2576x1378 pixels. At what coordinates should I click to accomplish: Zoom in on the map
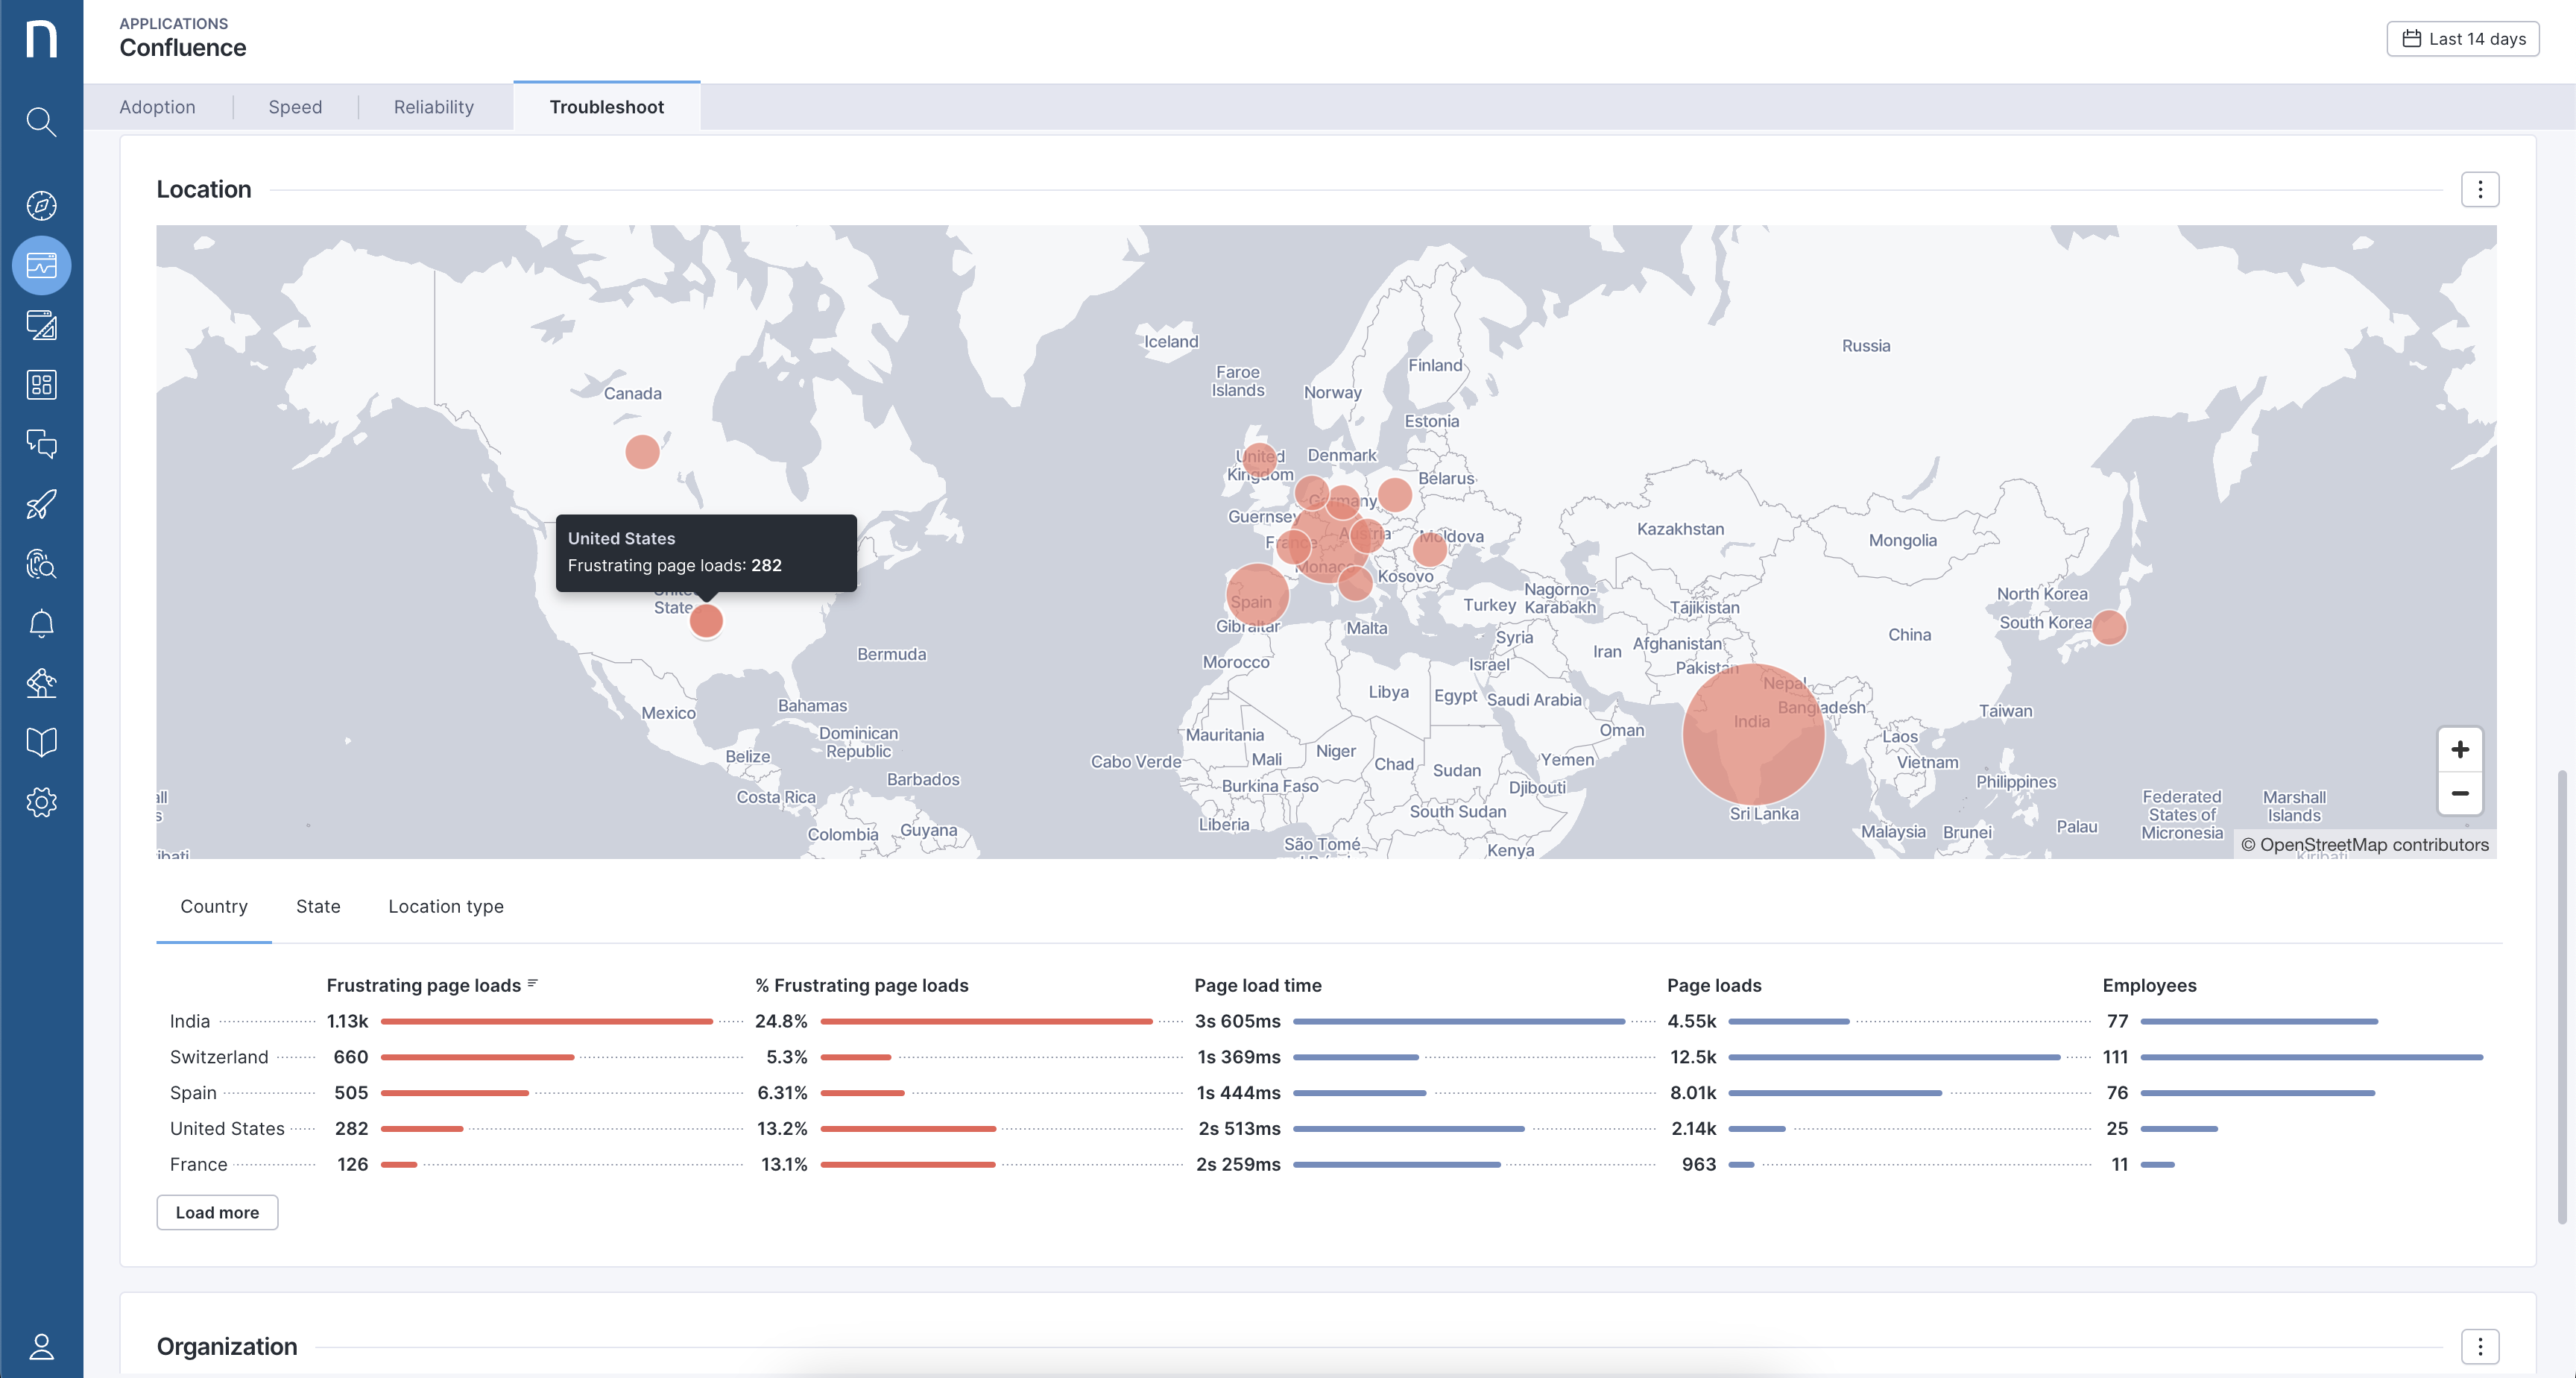2459,751
